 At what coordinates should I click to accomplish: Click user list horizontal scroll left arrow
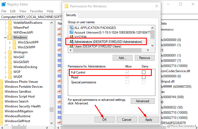[x=71, y=50]
